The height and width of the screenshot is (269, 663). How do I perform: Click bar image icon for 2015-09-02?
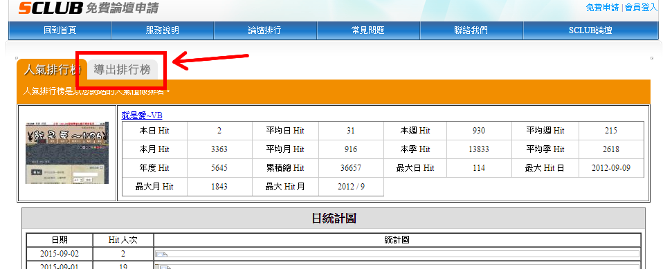(161, 254)
